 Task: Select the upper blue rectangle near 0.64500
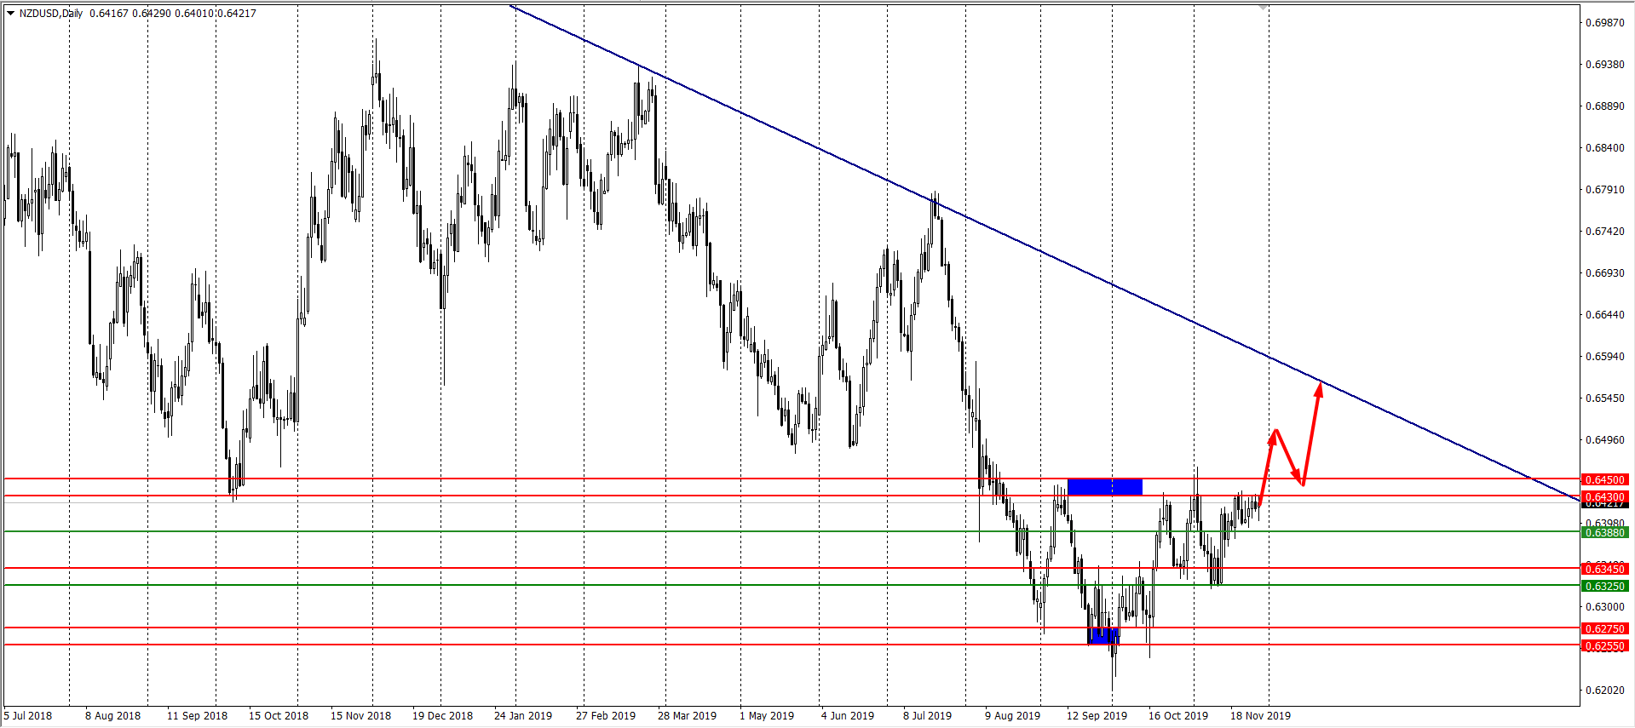tap(1104, 487)
